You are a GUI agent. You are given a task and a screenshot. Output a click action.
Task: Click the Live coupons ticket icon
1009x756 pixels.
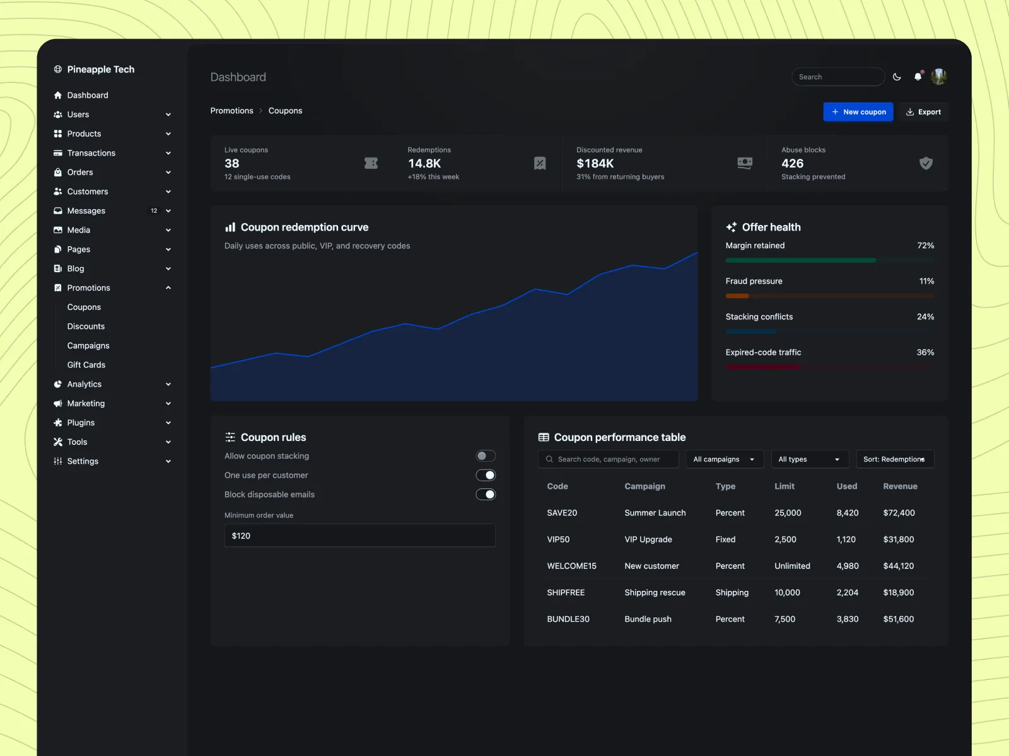371,163
